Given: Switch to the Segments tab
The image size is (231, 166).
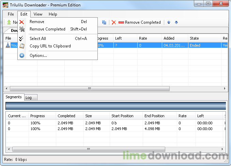Looking at the screenshot, I should click(x=14, y=97).
